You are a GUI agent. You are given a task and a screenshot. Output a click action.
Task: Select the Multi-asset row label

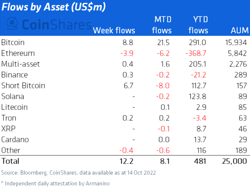click(21, 64)
